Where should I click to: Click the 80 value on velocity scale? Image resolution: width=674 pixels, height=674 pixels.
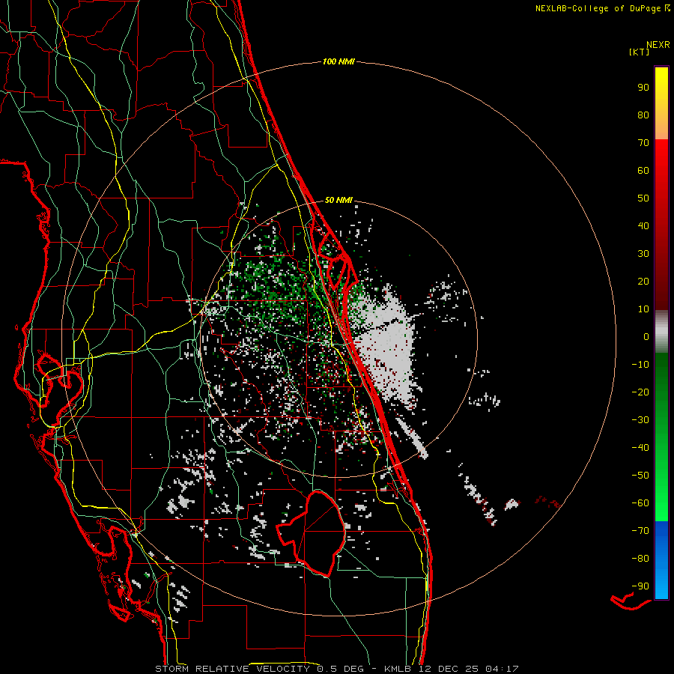[643, 115]
